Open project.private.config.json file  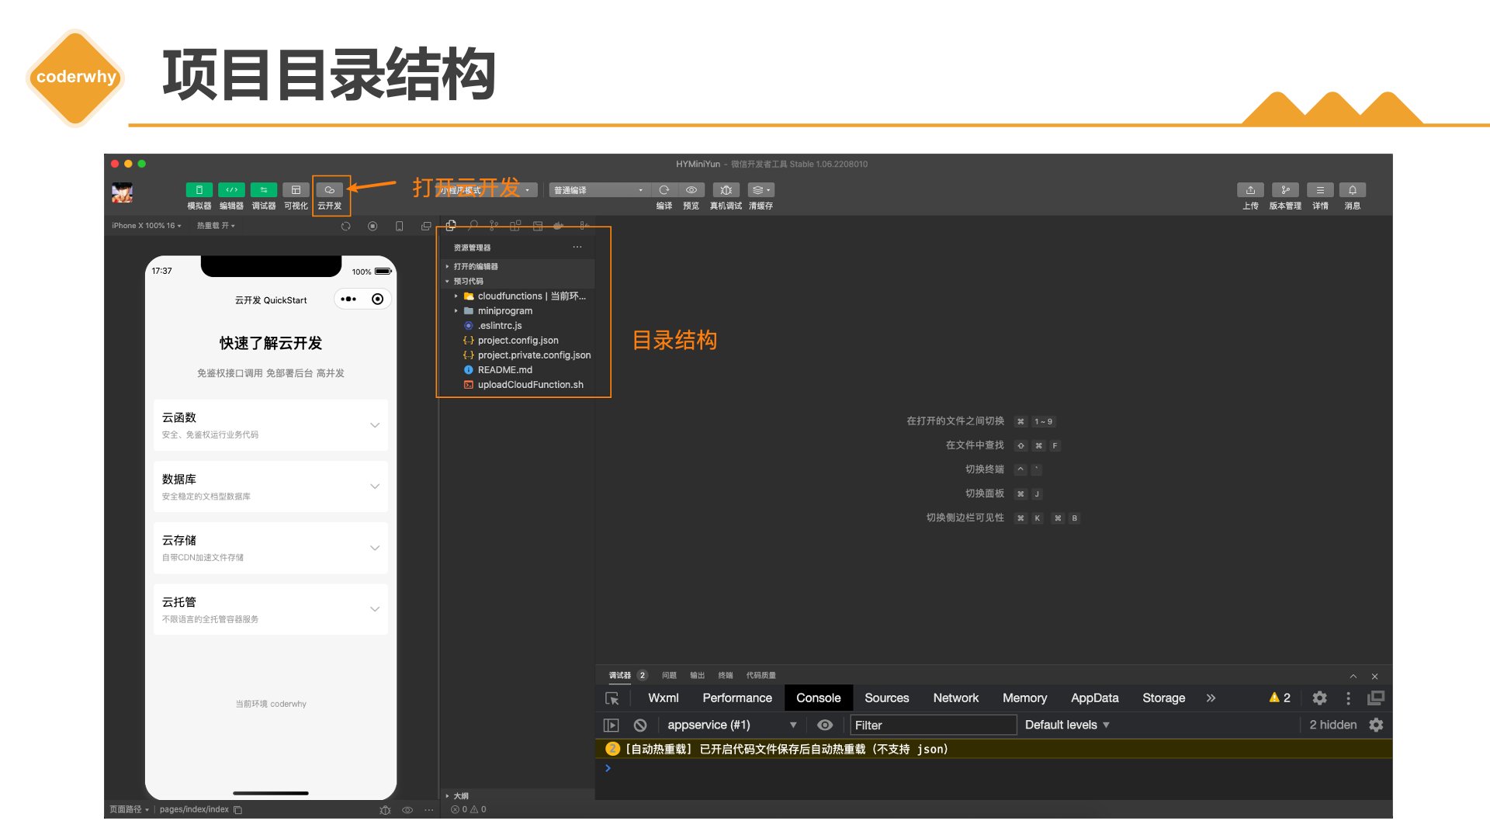click(518, 355)
